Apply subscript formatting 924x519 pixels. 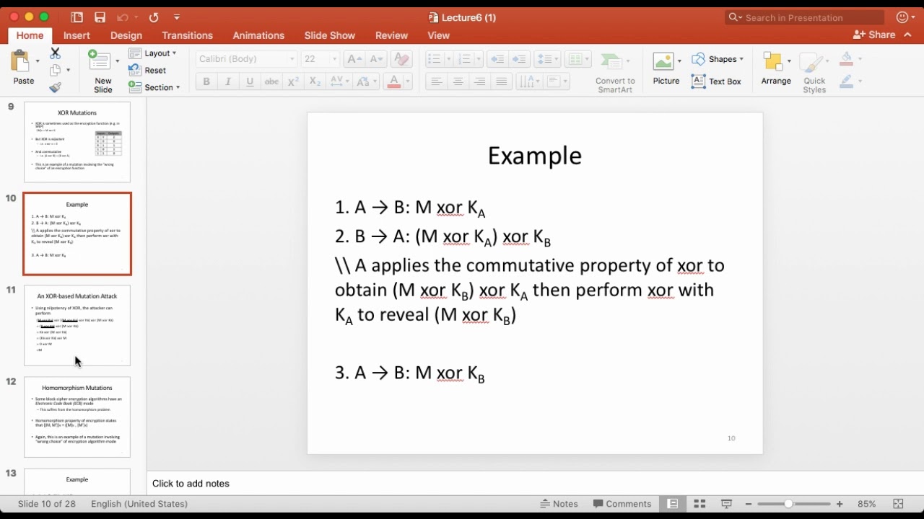315,81
